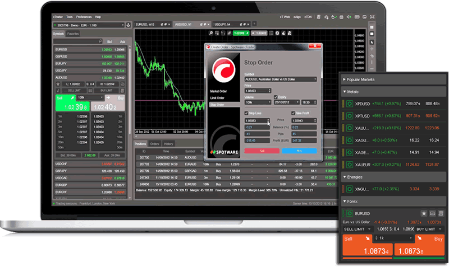Click the deposit icon beside the account selector
449x267 pixels.
pyautogui.click(x=129, y=25)
